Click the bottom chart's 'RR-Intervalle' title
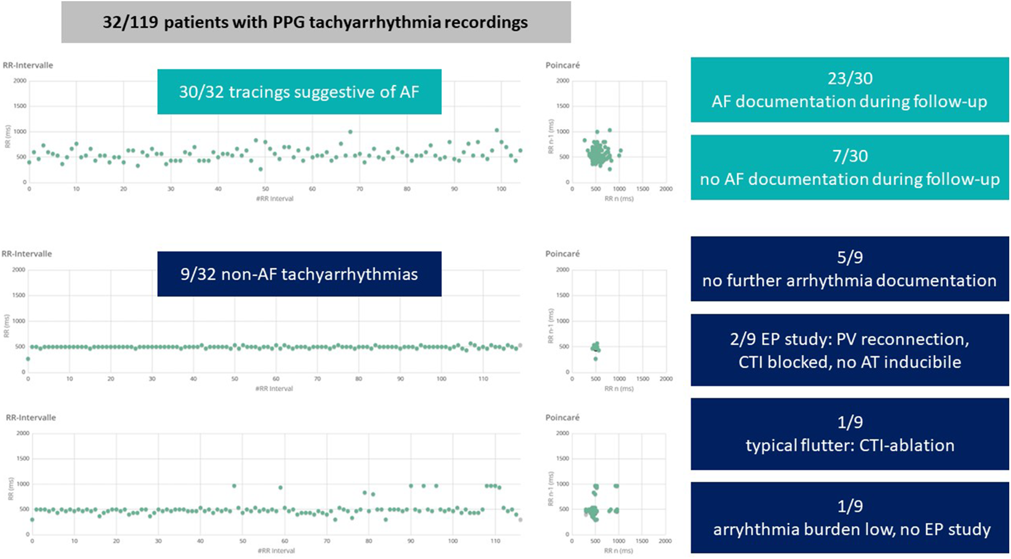This screenshot has height=559, width=1011. pyautogui.click(x=31, y=418)
